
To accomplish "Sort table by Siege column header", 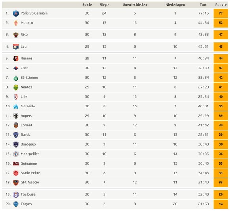I will click(x=104, y=5).
